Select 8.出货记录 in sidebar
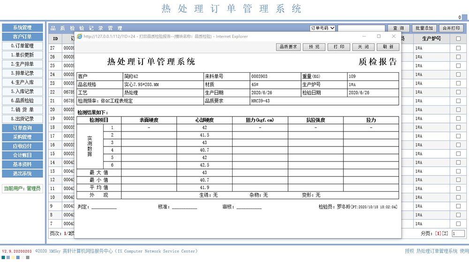 (x=23, y=119)
